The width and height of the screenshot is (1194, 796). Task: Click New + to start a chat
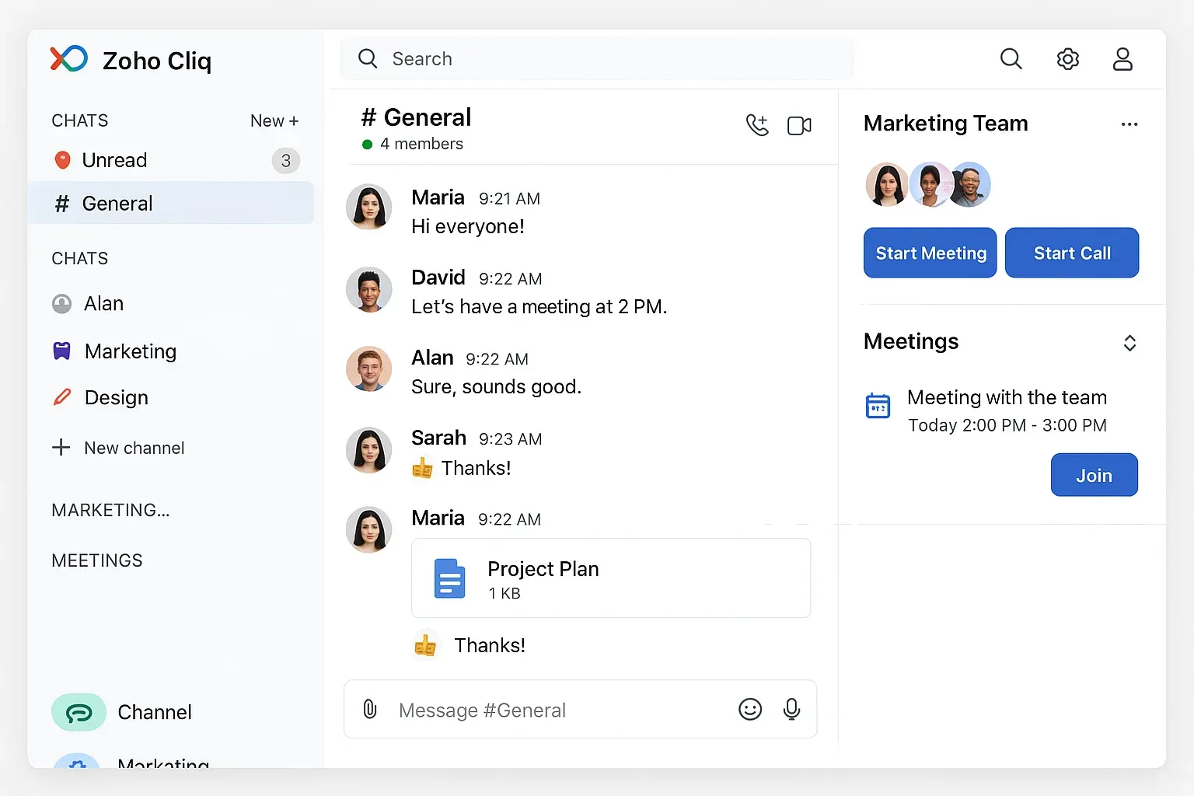(x=274, y=121)
